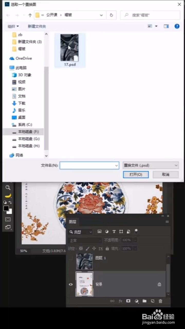Click lock icon on 背景 layer
Image resolution: width=185 pixels, height=329 pixels.
click(159, 284)
